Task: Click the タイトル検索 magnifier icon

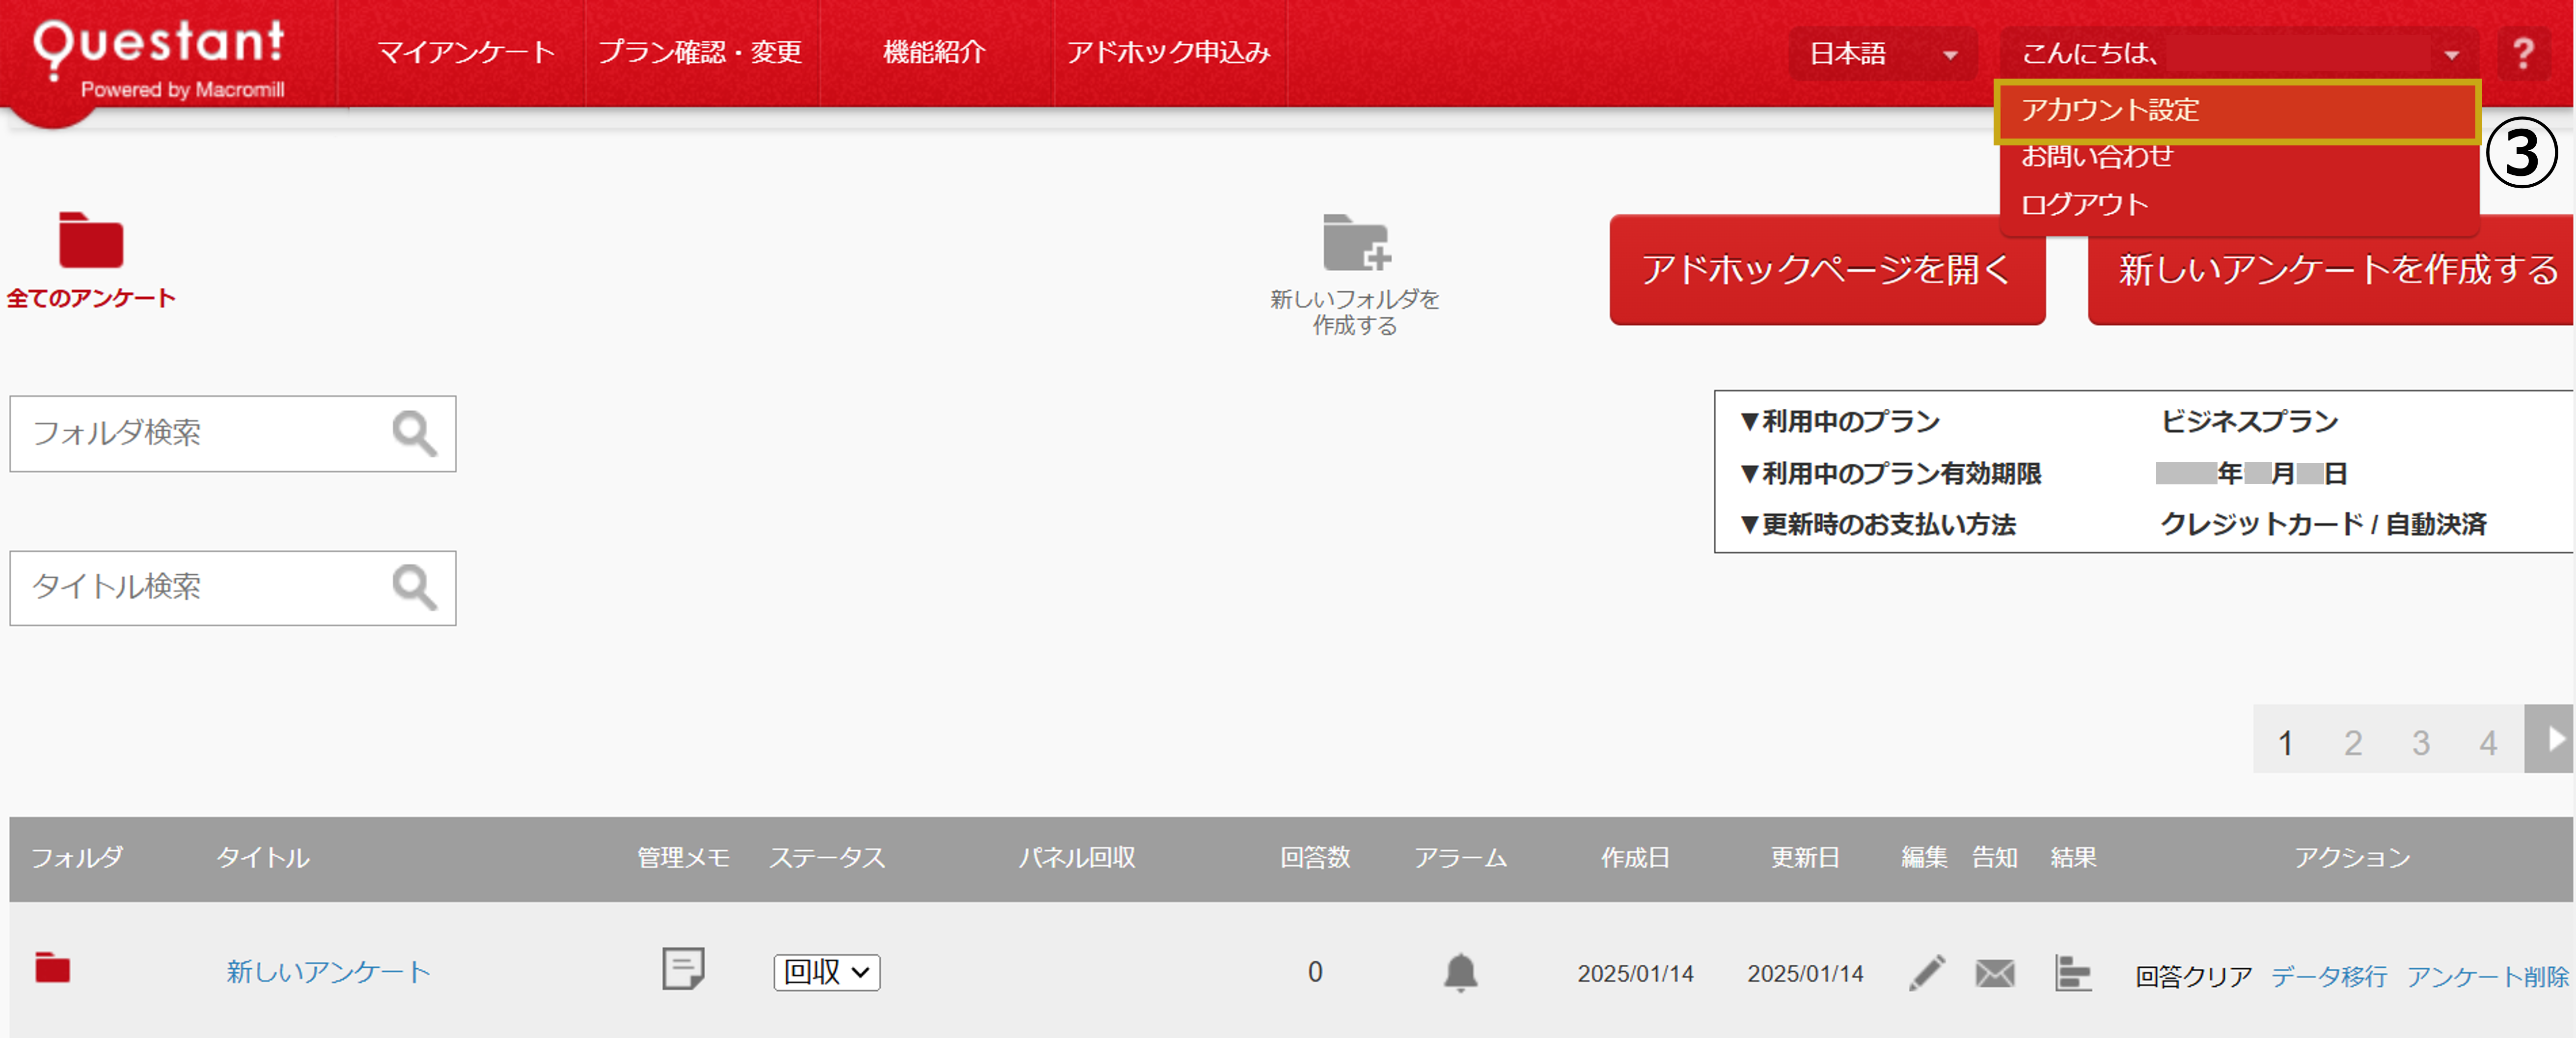Action: click(414, 588)
